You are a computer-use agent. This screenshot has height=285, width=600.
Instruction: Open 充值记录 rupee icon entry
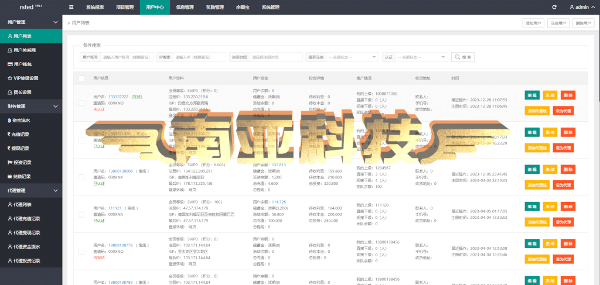(x=9, y=135)
